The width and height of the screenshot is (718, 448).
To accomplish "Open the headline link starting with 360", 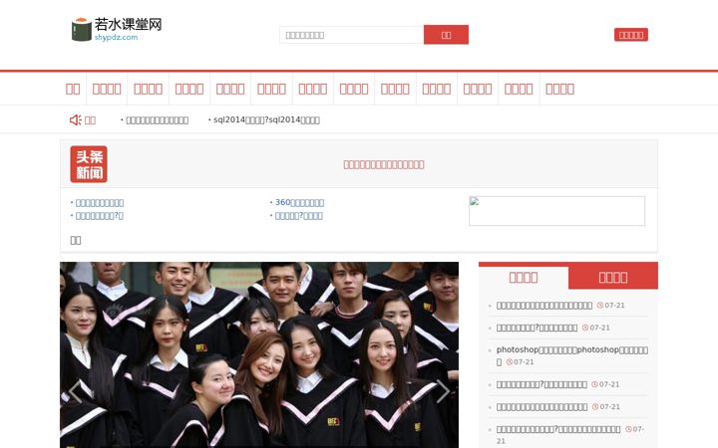I will 299,202.
